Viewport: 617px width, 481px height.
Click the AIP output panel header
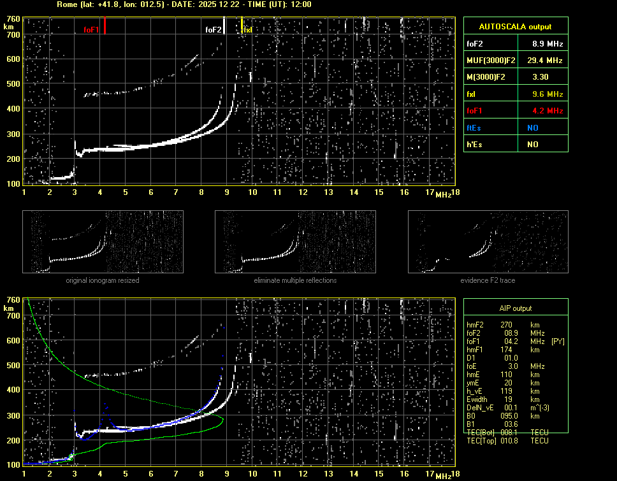tap(515, 308)
